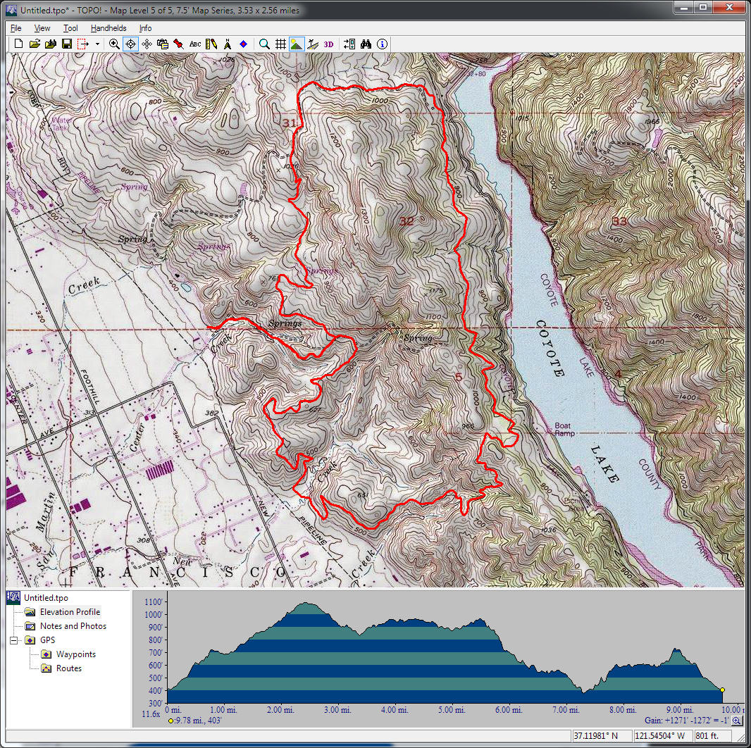Click the elevation profile zoom button

point(736,721)
